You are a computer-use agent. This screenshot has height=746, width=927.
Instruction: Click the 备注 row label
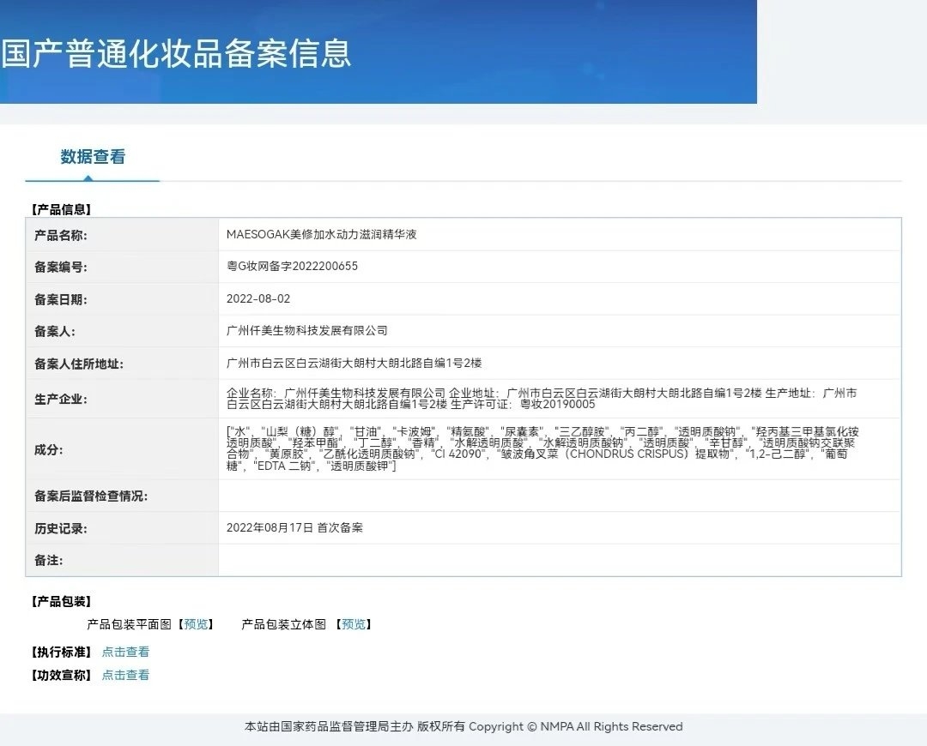(x=48, y=561)
